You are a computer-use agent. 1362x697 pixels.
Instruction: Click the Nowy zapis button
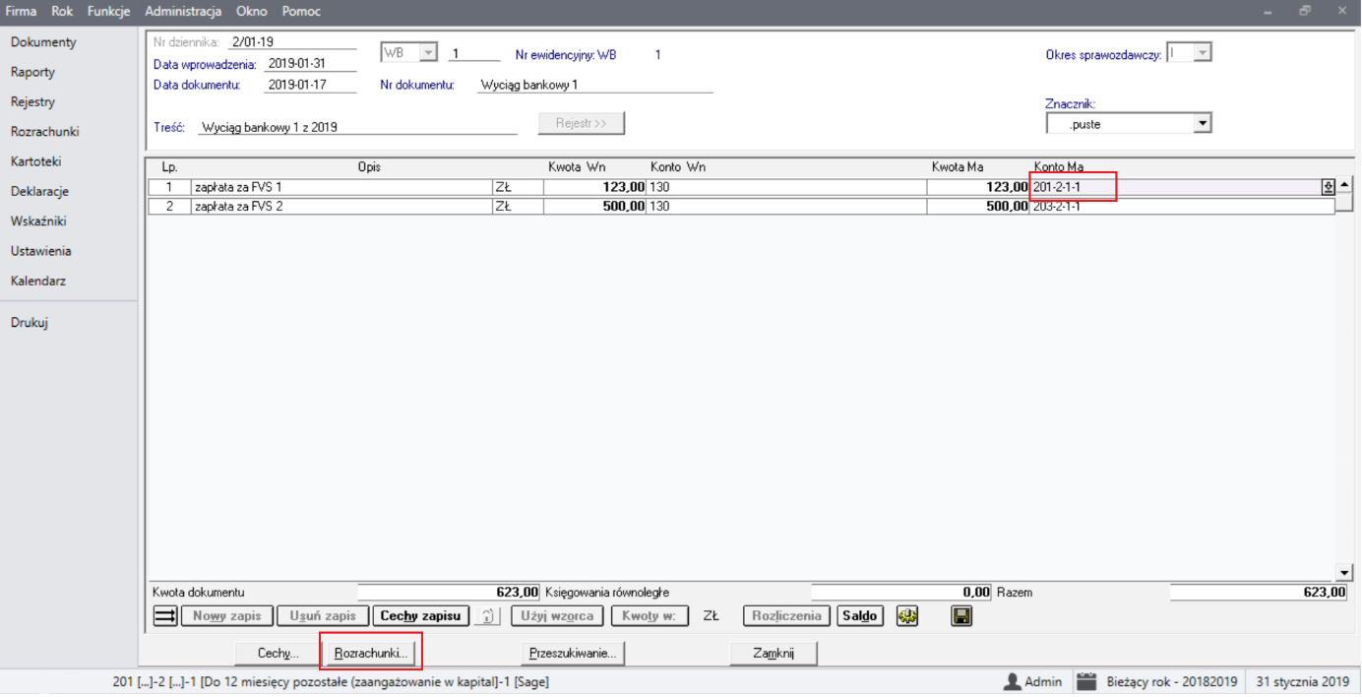tap(227, 616)
